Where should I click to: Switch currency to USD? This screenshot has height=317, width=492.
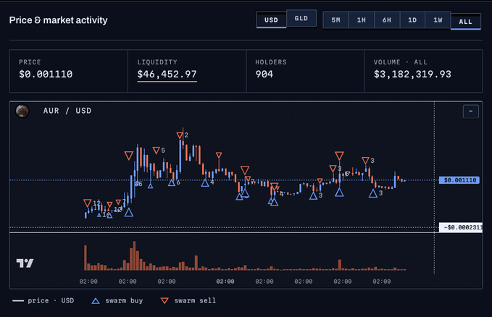click(271, 20)
